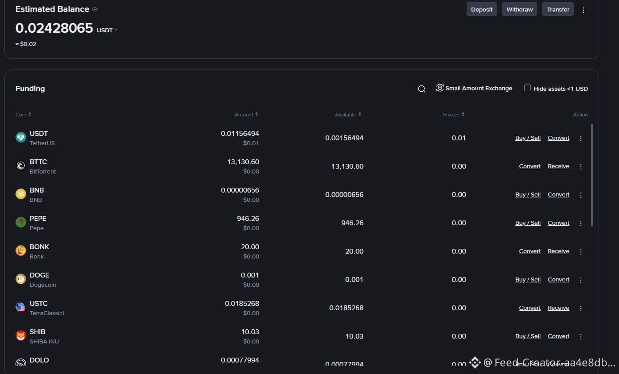
Task: Click the Transfer button
Action: 558,9
